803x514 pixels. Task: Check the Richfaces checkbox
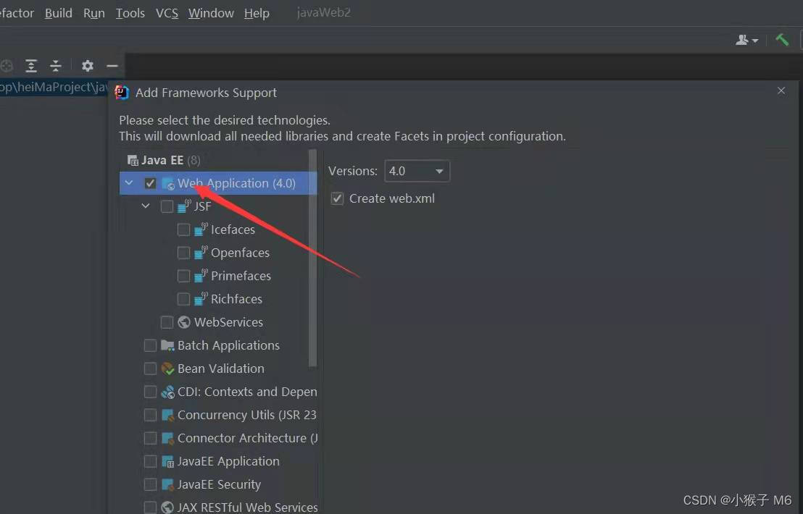pyautogui.click(x=183, y=299)
